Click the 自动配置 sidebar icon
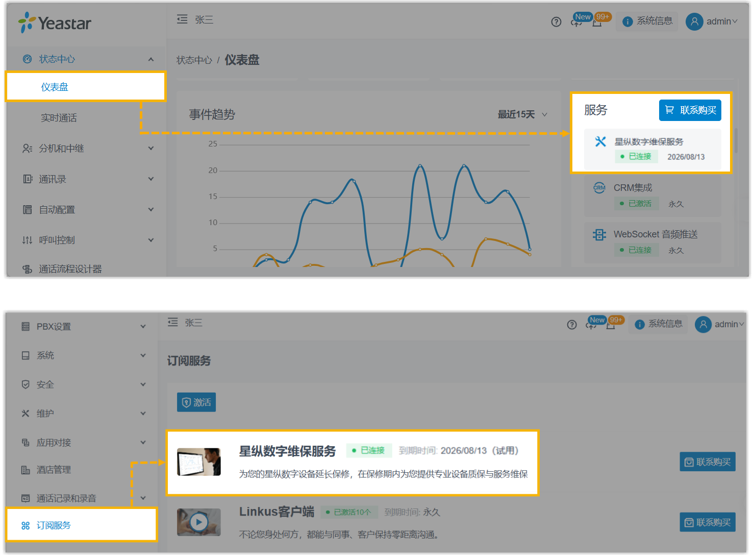The width and height of the screenshot is (754, 559). (28, 210)
